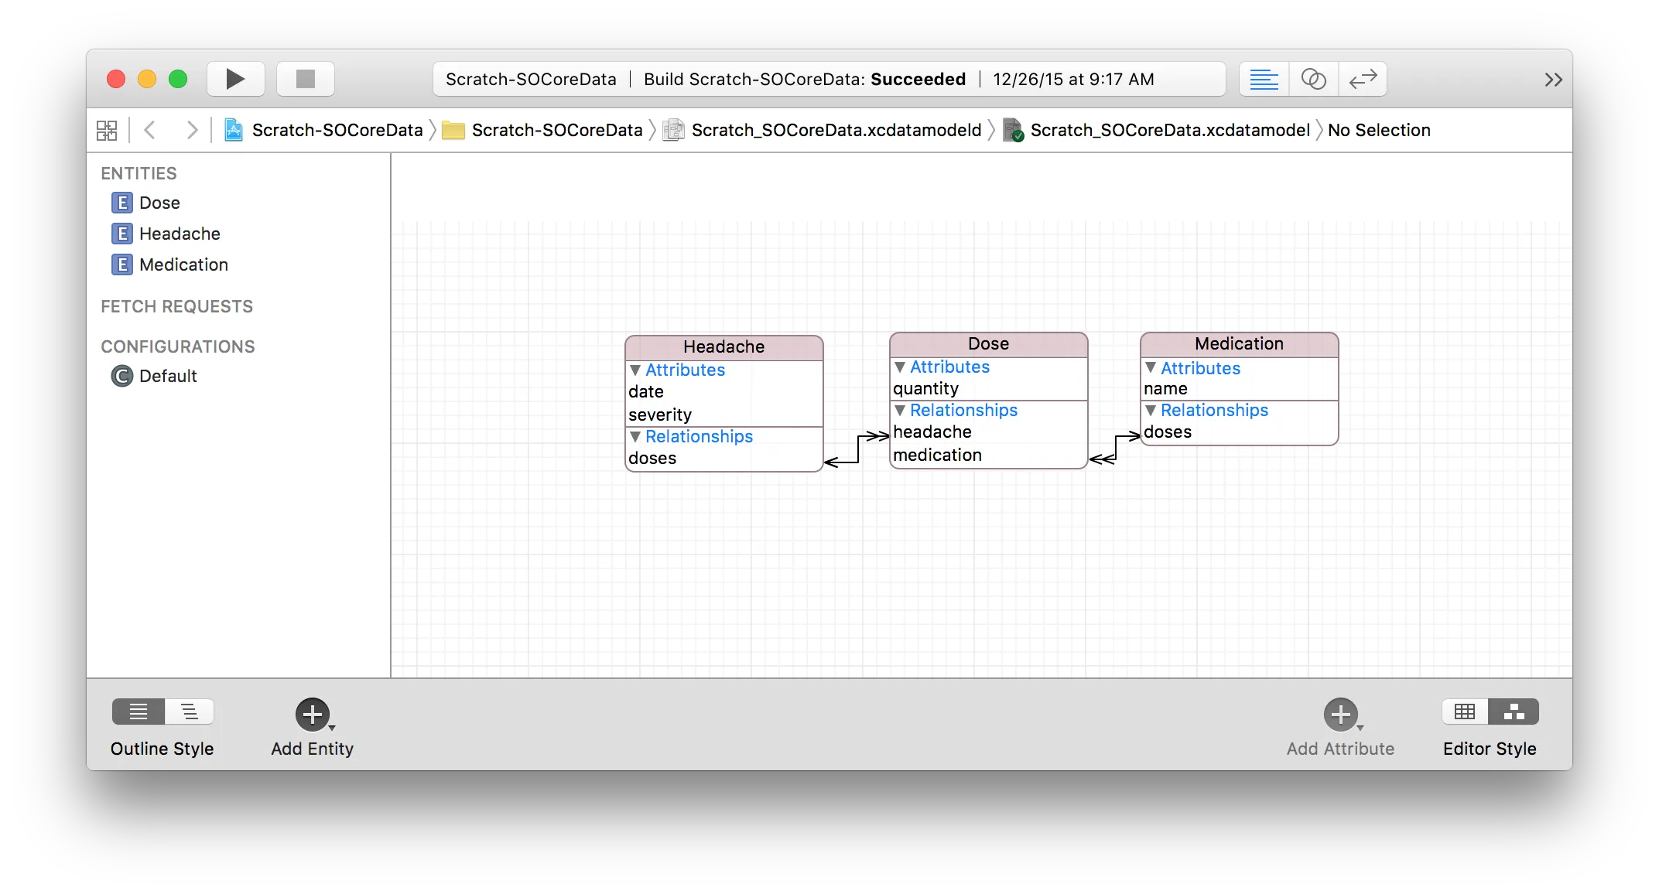This screenshot has height=894, width=1659.
Task: Select hierarchical outline style
Action: (x=189, y=711)
